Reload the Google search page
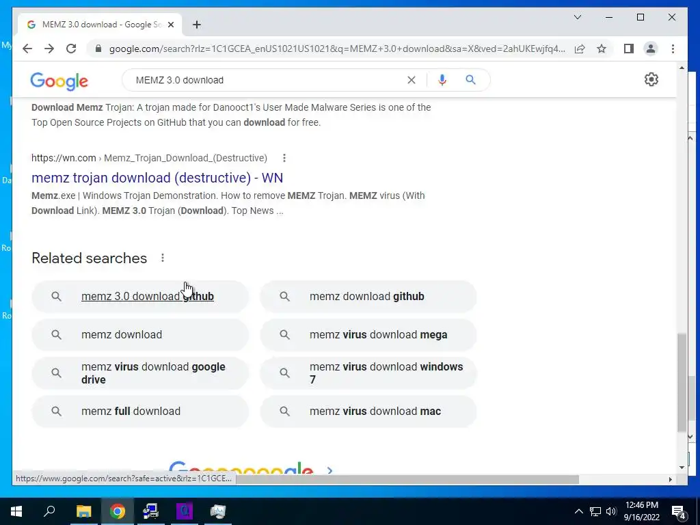Viewport: 700px width, 525px height. [71, 49]
